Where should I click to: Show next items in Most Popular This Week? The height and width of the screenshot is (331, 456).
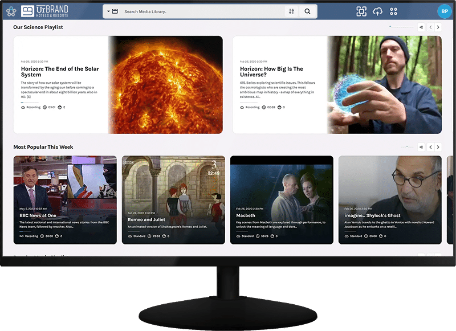(x=438, y=147)
